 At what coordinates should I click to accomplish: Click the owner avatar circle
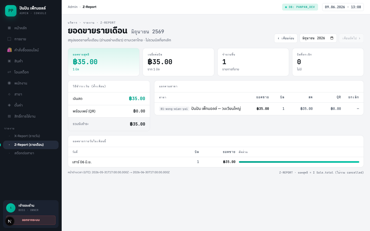[11, 208]
